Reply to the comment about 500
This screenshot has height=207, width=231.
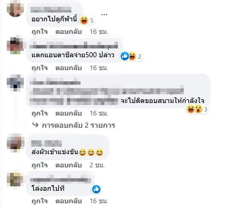pos(69,68)
